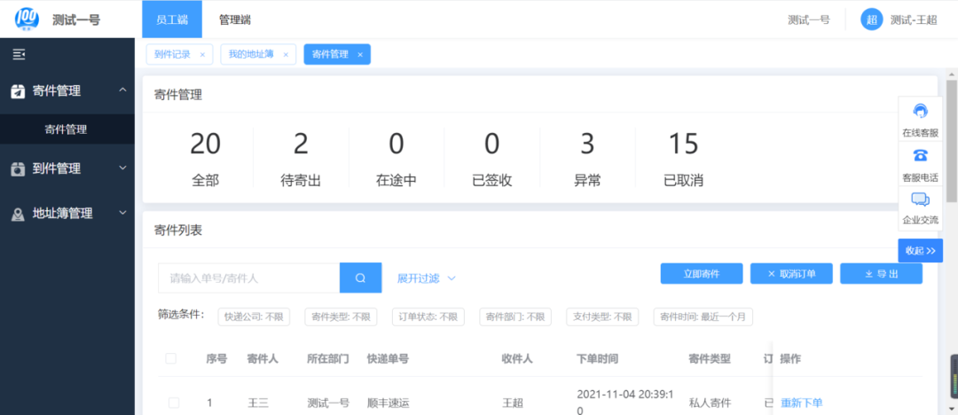This screenshot has height=415, width=958.
Task: Click 收件人 column header
Action: click(517, 359)
